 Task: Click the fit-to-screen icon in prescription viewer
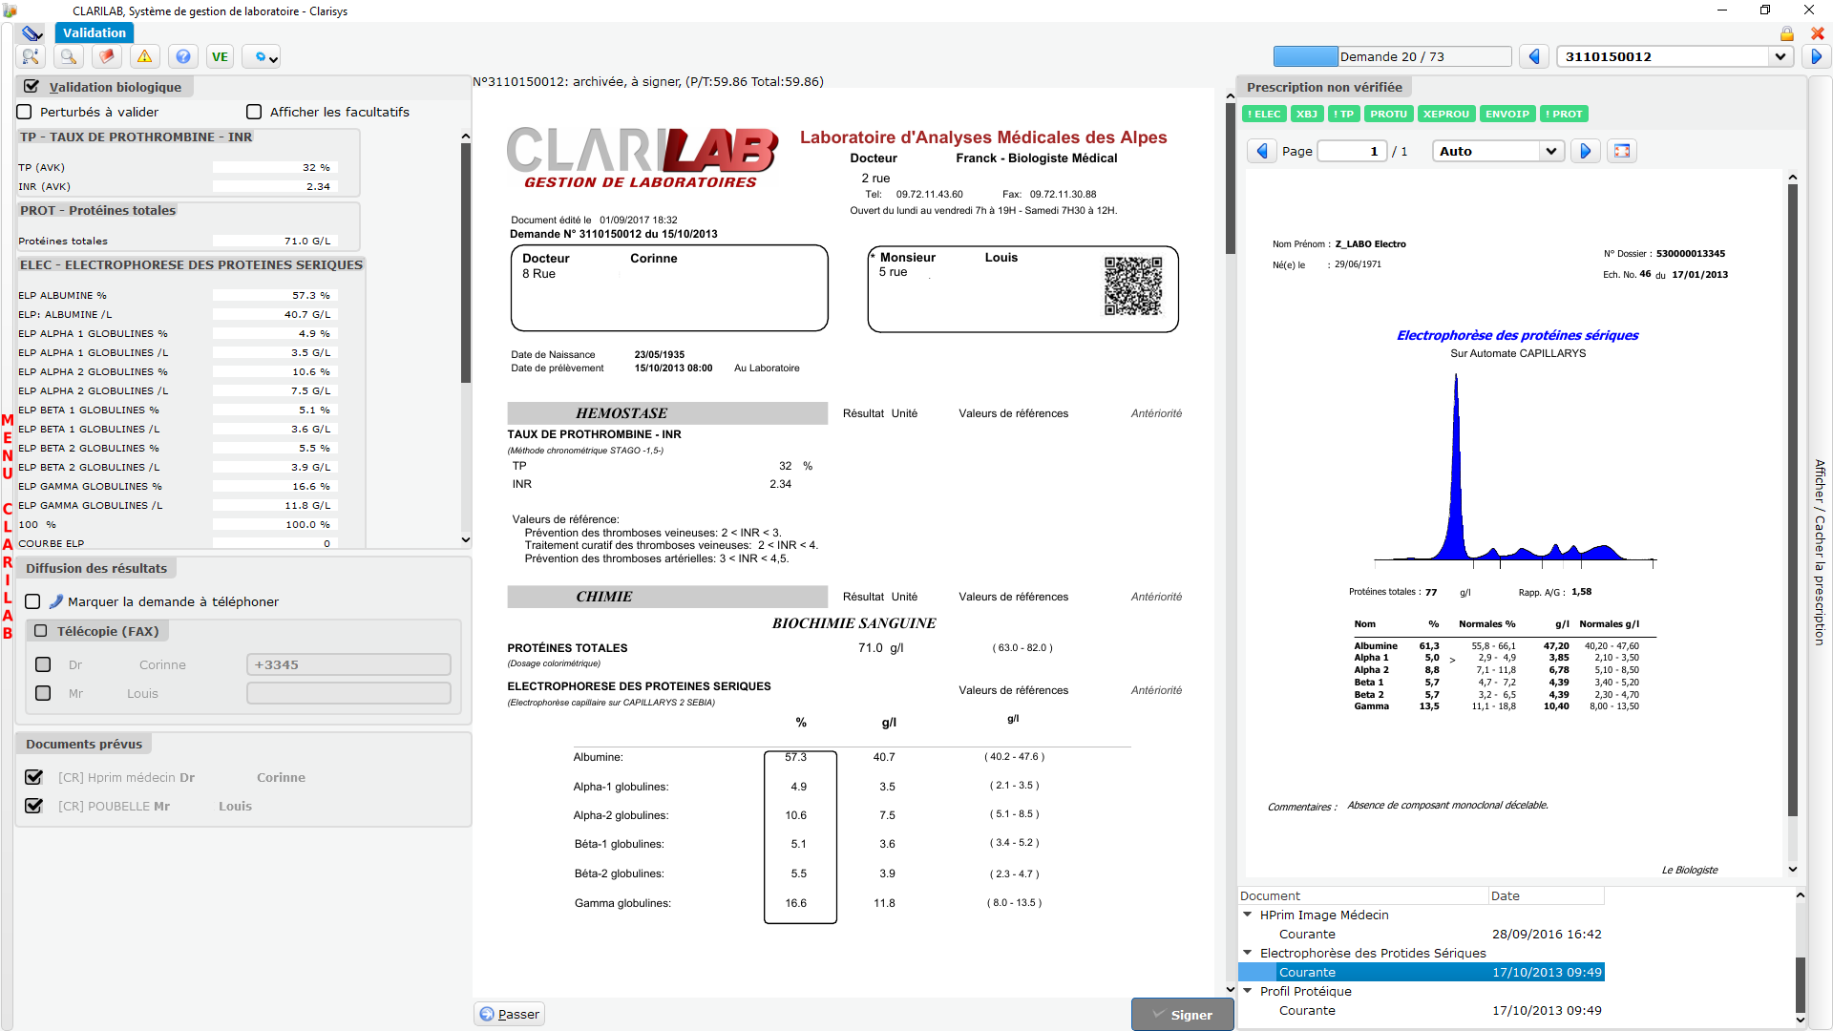(1622, 151)
